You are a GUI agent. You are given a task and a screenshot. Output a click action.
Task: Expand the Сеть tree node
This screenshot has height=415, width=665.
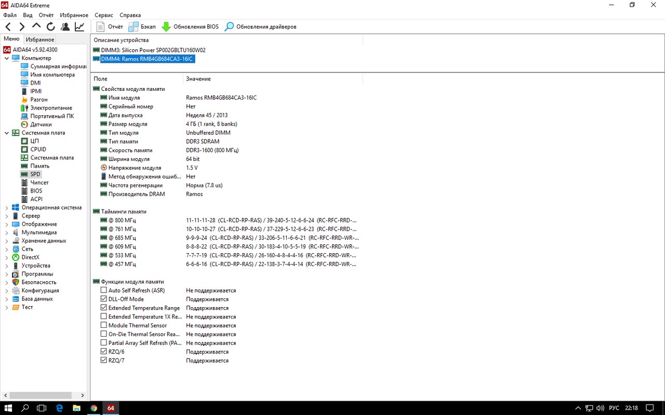(7, 249)
